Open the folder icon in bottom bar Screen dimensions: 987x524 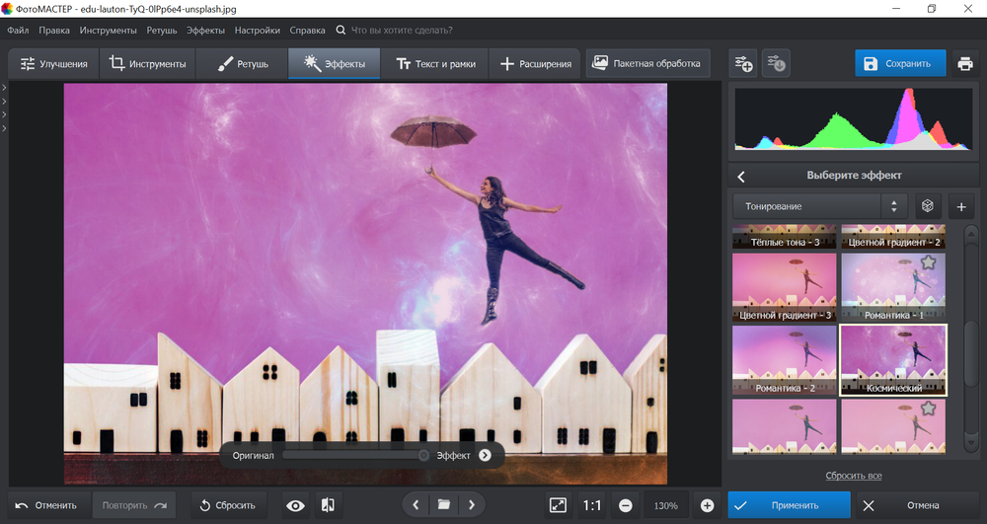(444, 505)
